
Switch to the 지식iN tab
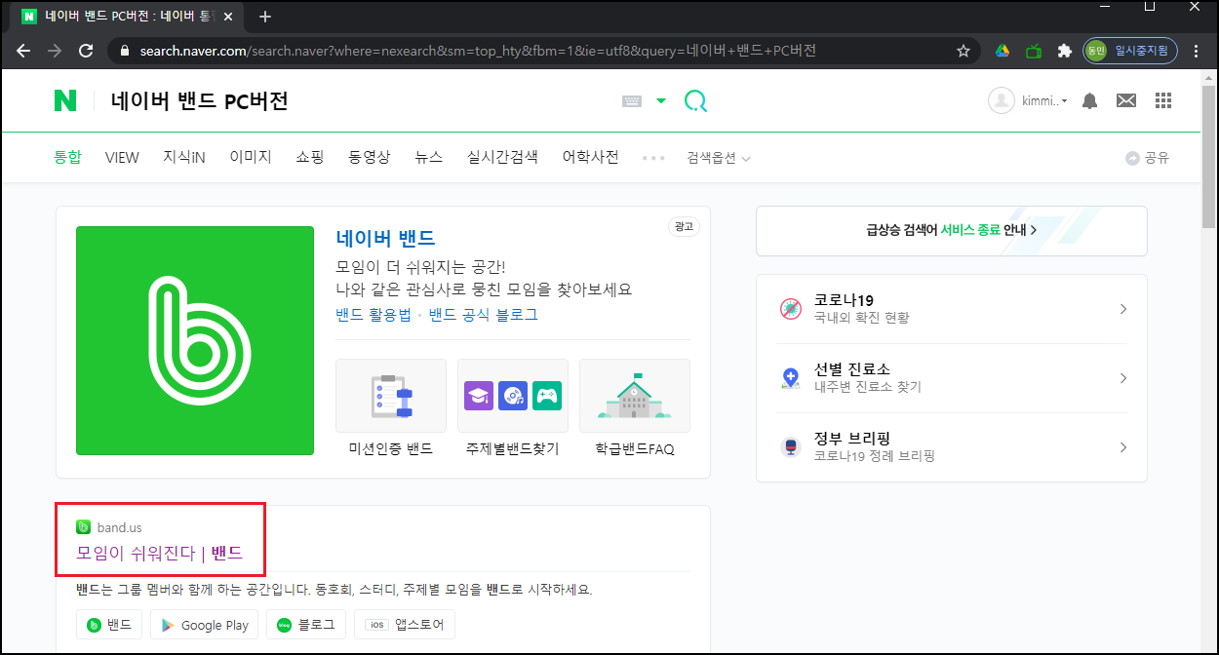click(x=184, y=157)
